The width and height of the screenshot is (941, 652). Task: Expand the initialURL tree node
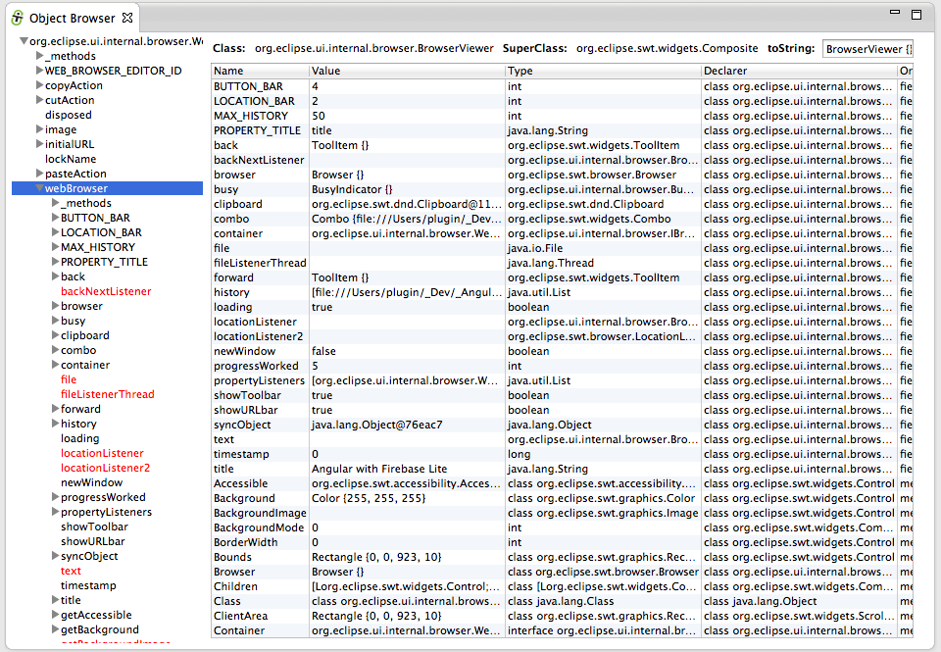pyautogui.click(x=39, y=144)
